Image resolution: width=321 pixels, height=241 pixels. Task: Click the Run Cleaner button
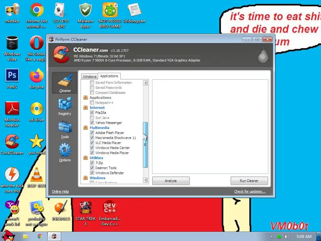(249, 181)
